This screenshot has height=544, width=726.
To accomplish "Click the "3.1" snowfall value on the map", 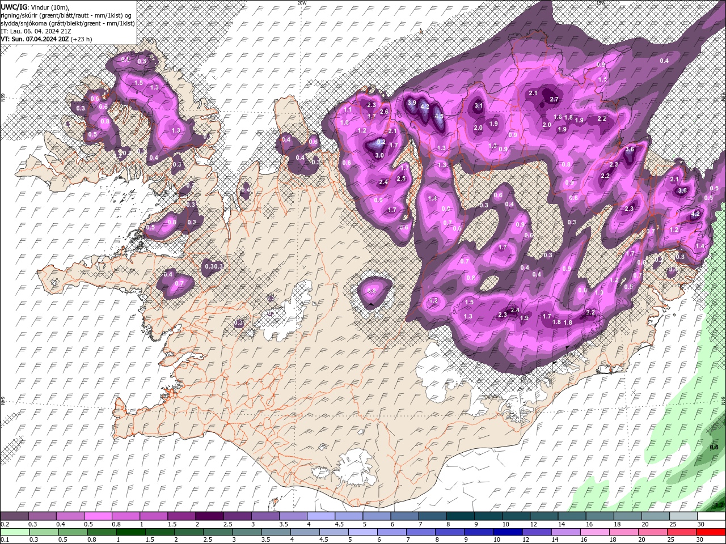I will coord(478,105).
